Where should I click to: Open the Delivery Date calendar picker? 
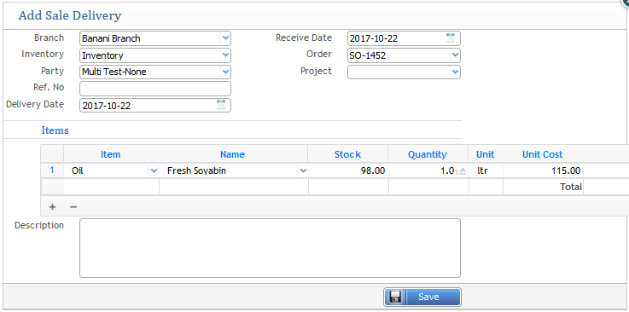221,106
